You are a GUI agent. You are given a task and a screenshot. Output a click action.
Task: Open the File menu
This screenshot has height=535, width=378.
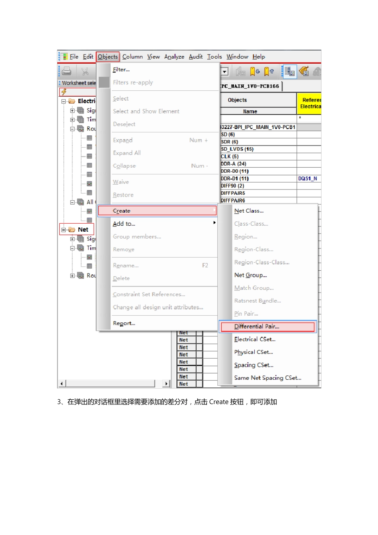[x=74, y=57]
